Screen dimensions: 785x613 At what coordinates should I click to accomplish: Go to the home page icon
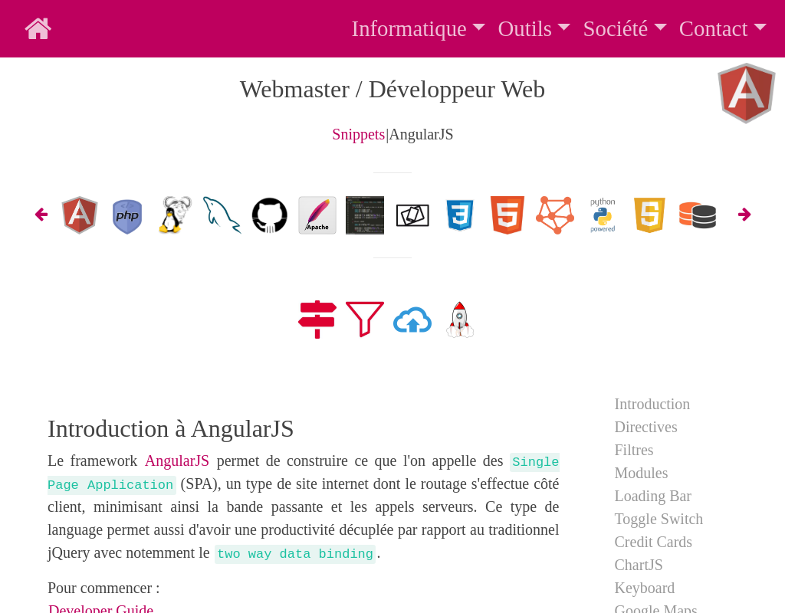38,28
